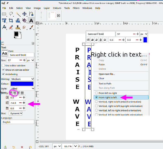Toggle Antialiasing checkbox

pyautogui.click(x=3, y=74)
